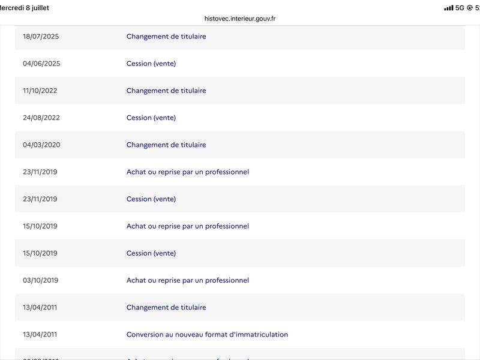Viewport: 480px width, 360px height.
Task: Select the 13/04/2011 Changement de titulaire entry
Action: 240,307
